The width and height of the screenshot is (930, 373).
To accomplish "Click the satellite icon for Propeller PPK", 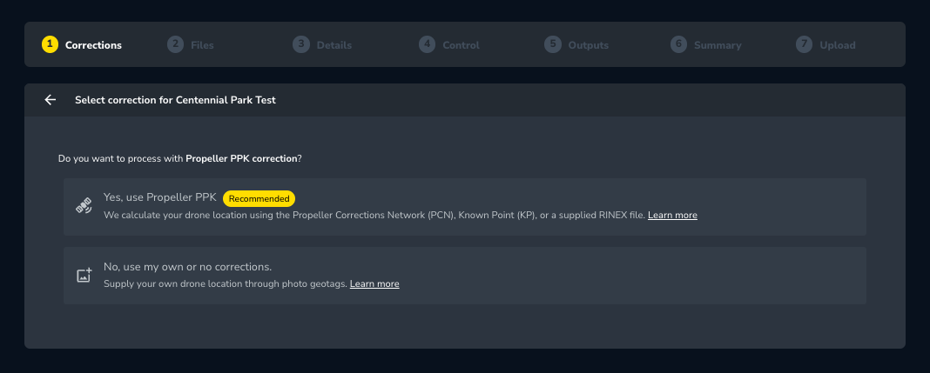I will click(84, 206).
